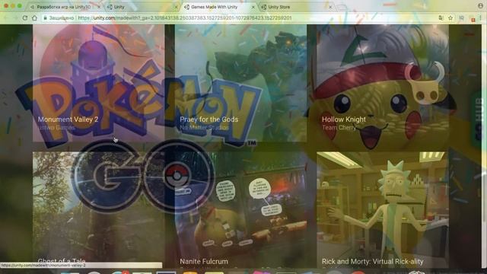Click the Team Cherry studio name
487x274 pixels.
tap(339, 127)
